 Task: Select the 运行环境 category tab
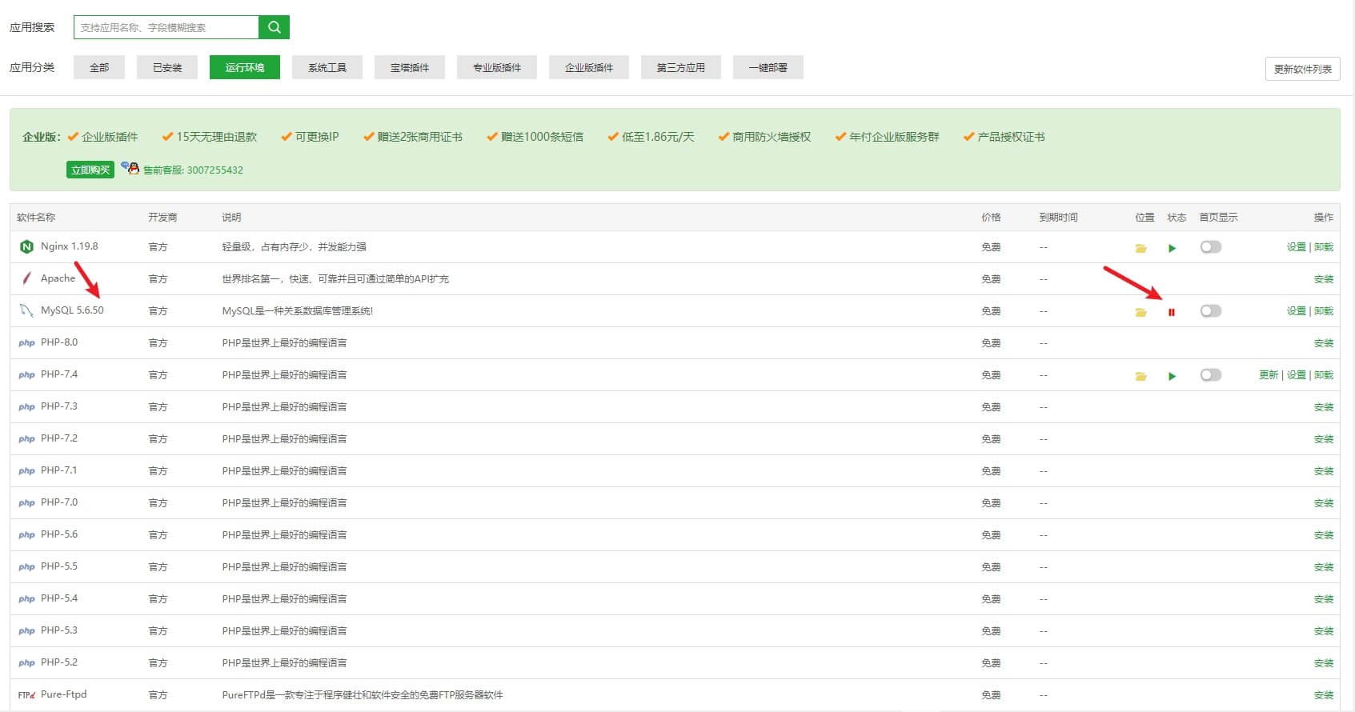(245, 67)
